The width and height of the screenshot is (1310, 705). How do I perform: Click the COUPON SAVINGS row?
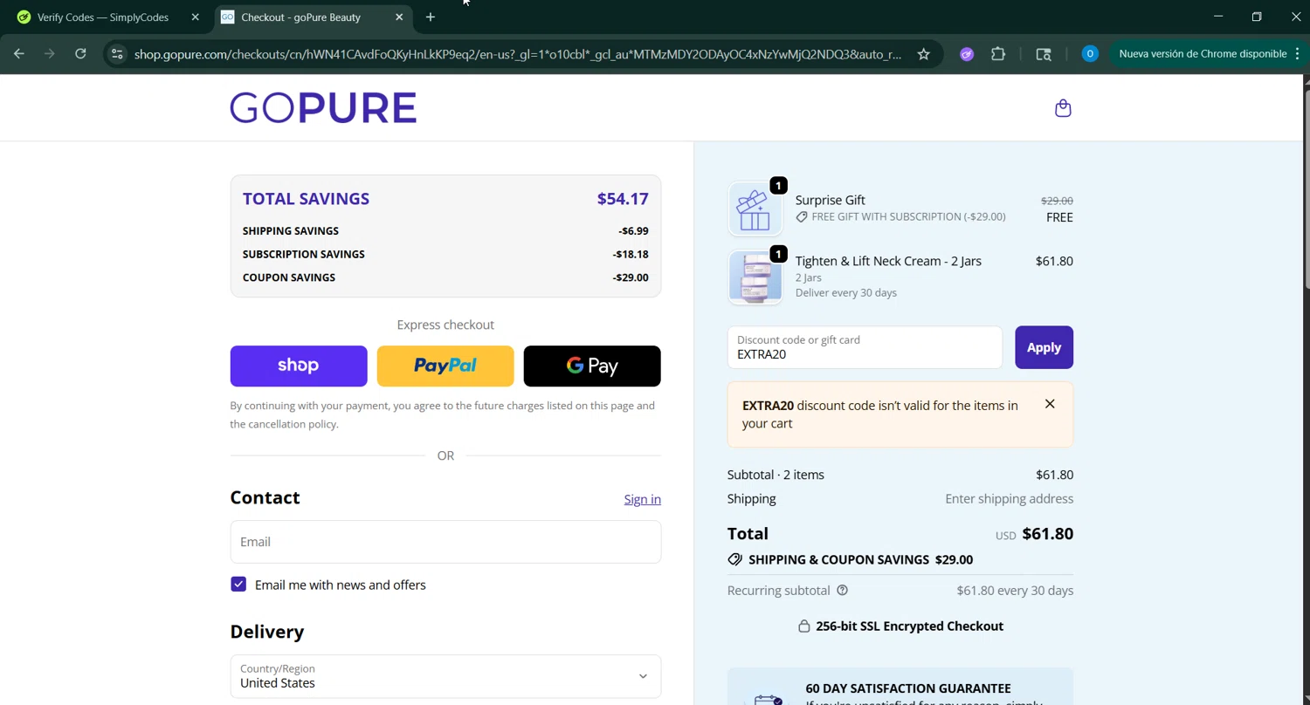(x=445, y=277)
